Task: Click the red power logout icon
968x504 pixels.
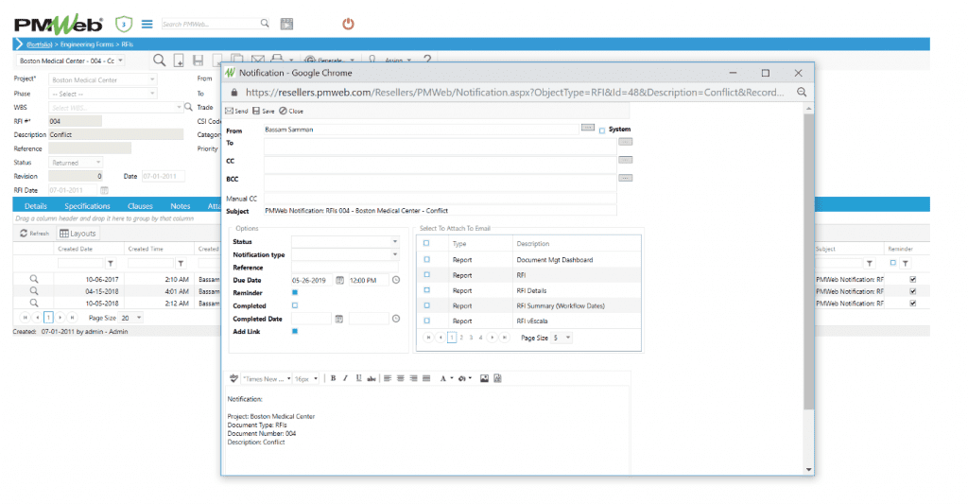Action: coord(348,24)
